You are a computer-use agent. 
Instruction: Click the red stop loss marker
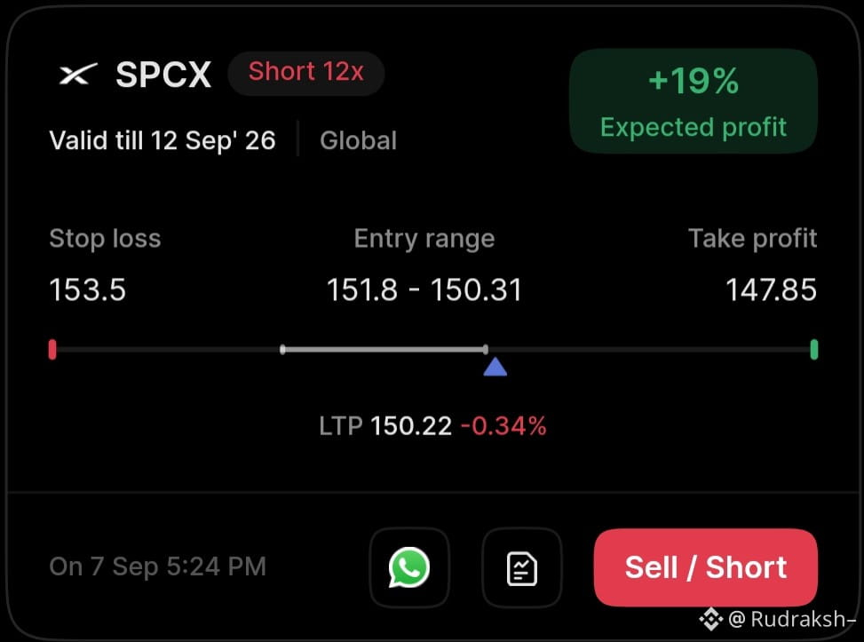tap(52, 349)
